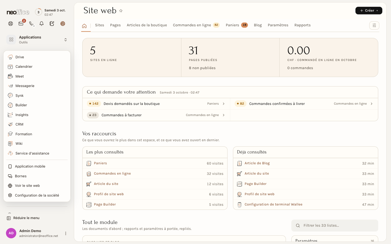391x244 pixels.
Task: Open the Paniers shortcut link
Action: [x=100, y=163]
